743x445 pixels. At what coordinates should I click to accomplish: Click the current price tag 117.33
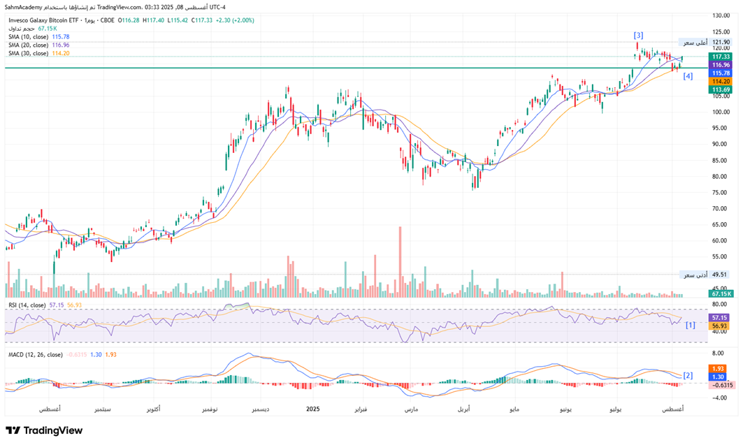719,56
